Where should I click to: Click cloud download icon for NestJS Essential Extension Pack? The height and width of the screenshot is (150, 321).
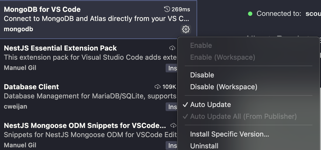pyautogui.click(x=172, y=48)
